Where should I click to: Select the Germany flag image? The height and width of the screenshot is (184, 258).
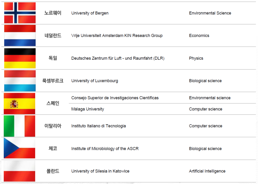[20, 58]
